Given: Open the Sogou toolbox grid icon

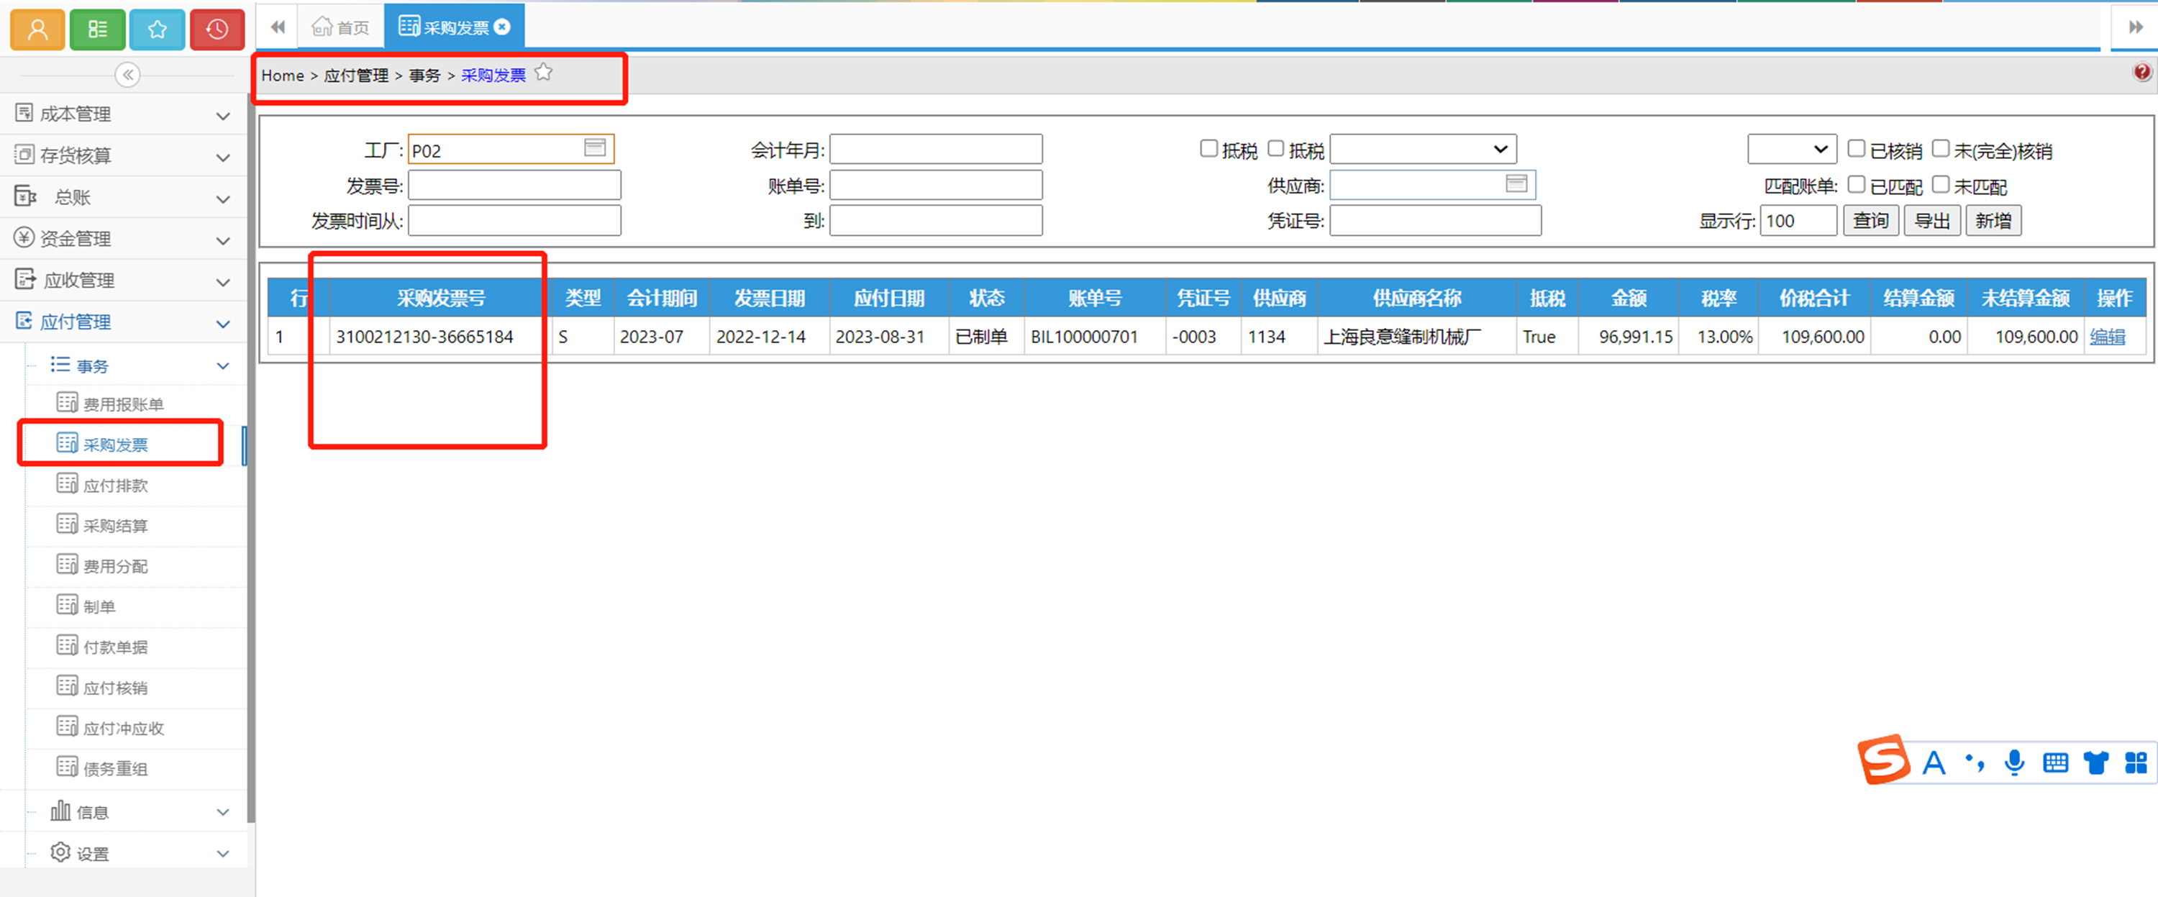Looking at the screenshot, I should (2136, 763).
